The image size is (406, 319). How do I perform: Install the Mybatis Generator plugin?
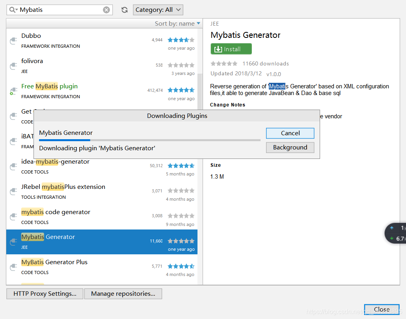tap(231, 49)
